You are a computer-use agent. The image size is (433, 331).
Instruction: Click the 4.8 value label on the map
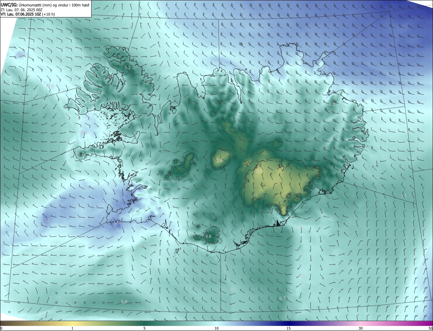208,236
